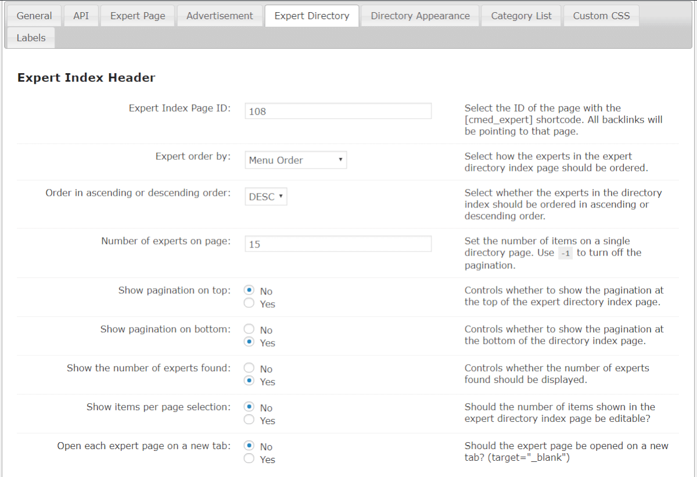The width and height of the screenshot is (697, 477).
Task: Click the Number of experts on page field
Action: click(x=338, y=244)
